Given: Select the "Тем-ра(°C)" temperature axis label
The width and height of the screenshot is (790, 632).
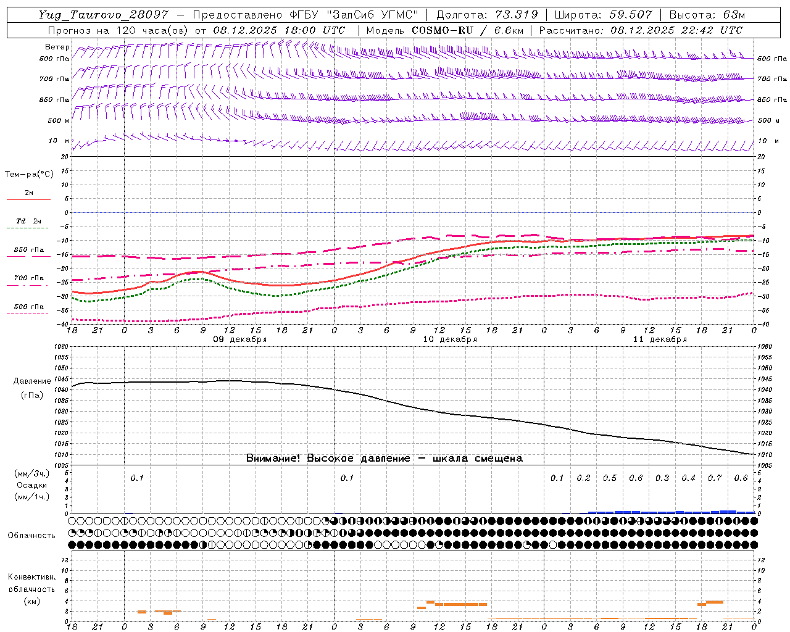Looking at the screenshot, I should pos(29,175).
